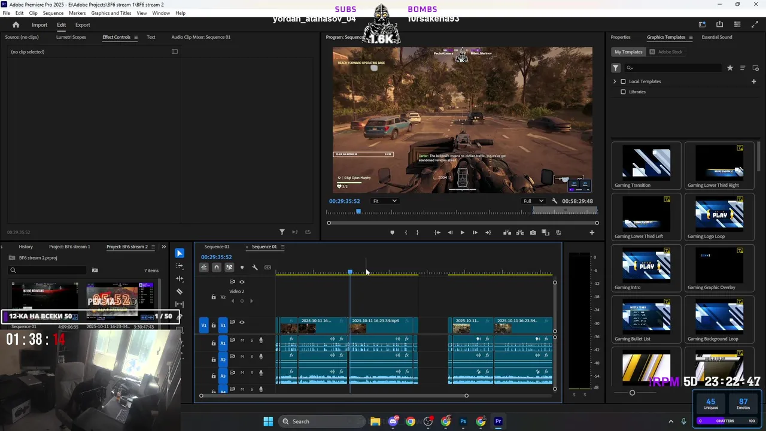Add a marker in the Program monitor
Viewport: 766px width, 431px height.
393,232
